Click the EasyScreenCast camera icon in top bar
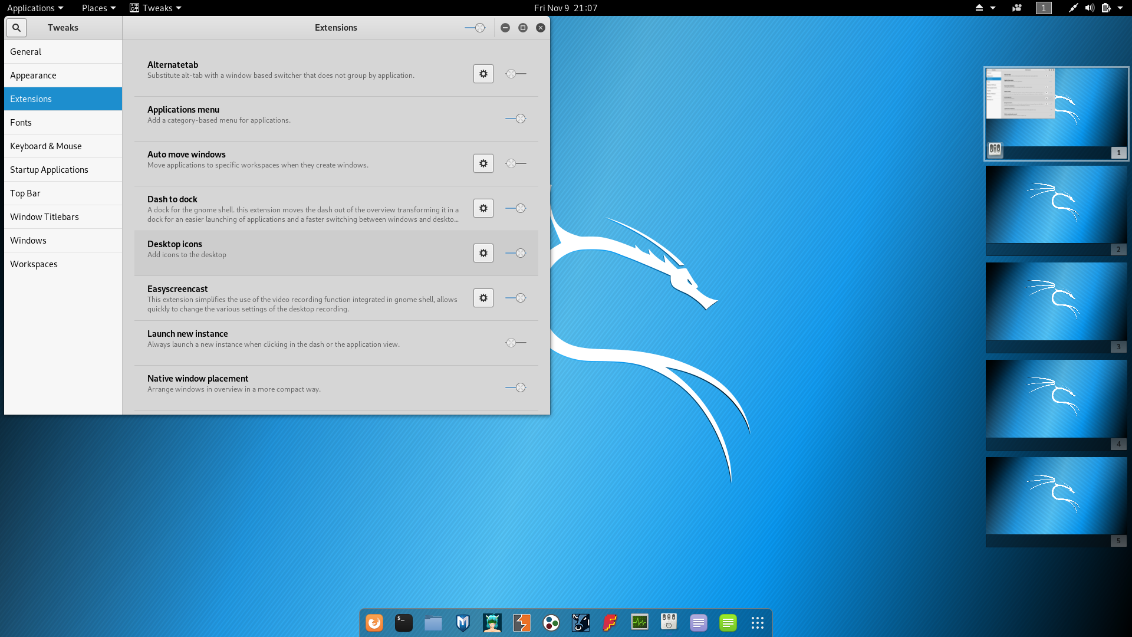This screenshot has width=1132, height=637. 1016,8
